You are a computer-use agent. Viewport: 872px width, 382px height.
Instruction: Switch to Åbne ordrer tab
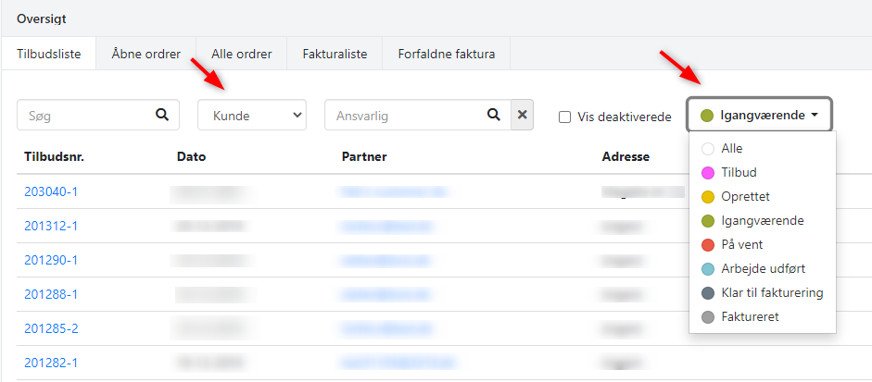coord(145,54)
